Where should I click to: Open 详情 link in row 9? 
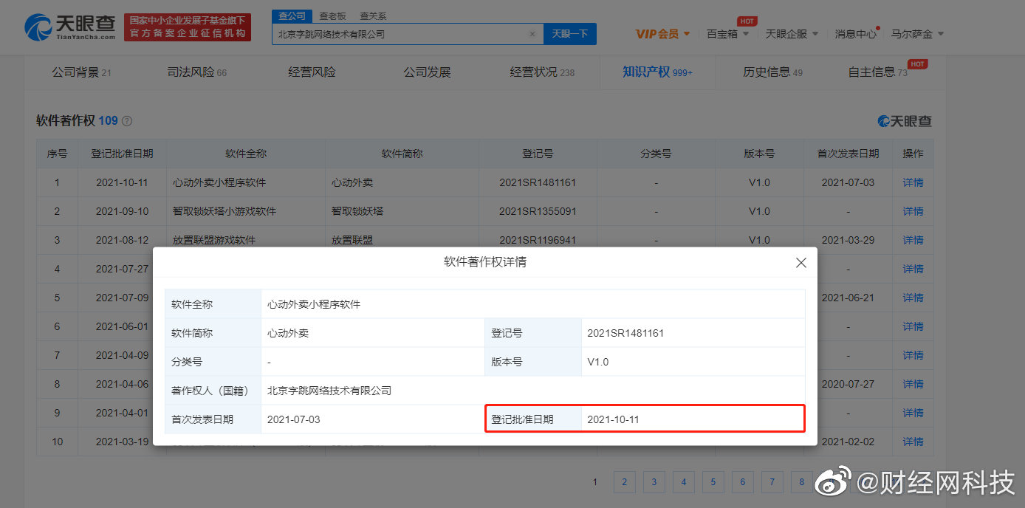pos(913,413)
